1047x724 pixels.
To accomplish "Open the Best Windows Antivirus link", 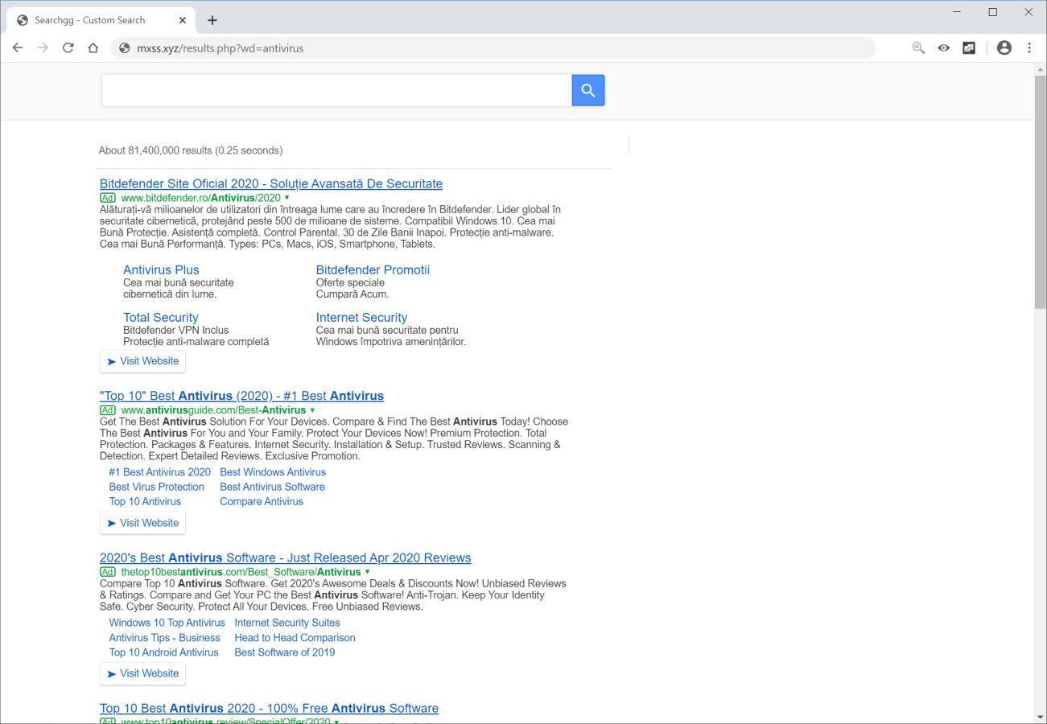I will pyautogui.click(x=273, y=472).
